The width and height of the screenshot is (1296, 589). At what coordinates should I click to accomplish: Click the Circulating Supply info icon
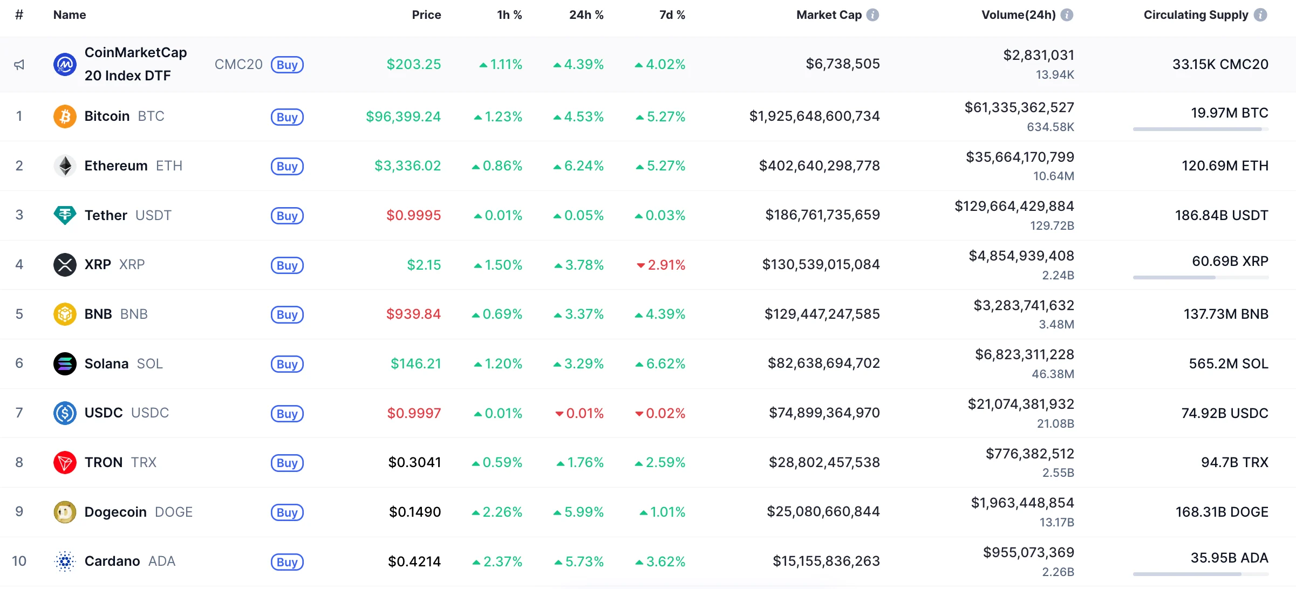[x=1260, y=15]
